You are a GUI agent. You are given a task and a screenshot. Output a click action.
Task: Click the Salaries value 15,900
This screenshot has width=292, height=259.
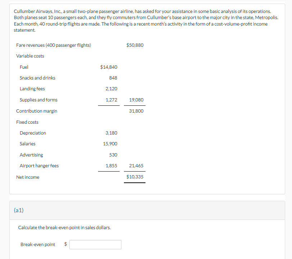pos(110,144)
